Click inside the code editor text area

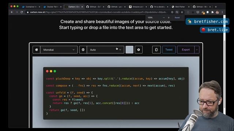[x=116, y=96]
